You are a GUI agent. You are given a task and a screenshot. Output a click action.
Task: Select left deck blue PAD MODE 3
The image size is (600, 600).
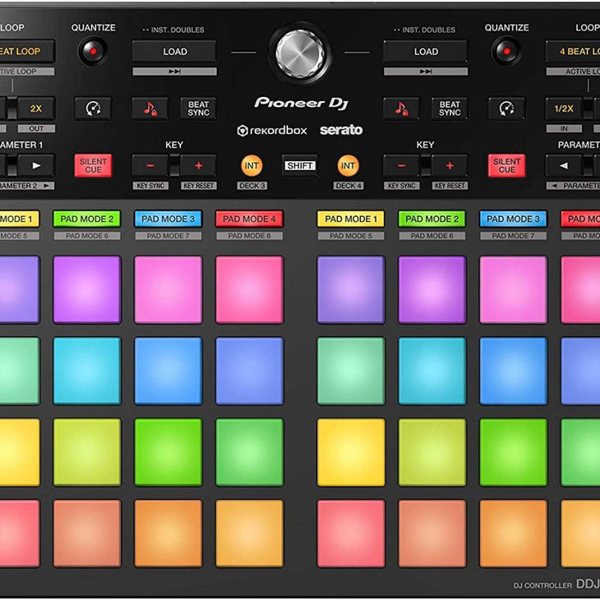click(x=168, y=219)
